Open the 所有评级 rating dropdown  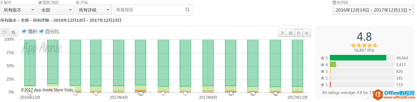point(94,10)
